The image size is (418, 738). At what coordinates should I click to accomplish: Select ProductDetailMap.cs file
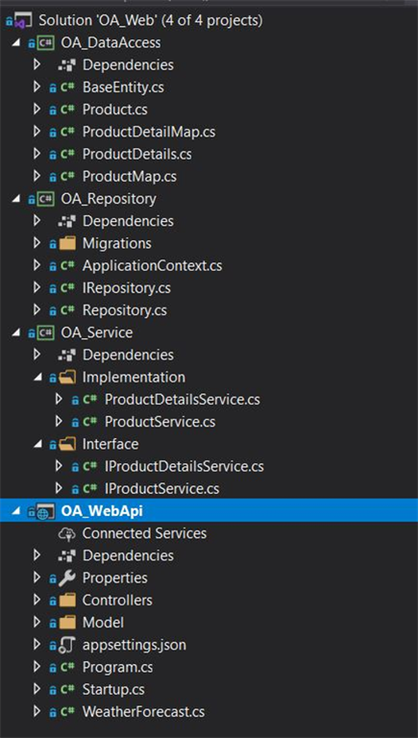click(149, 132)
